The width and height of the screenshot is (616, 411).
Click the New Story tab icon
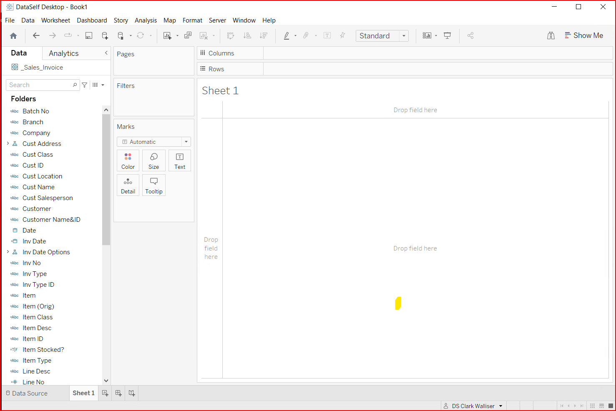(132, 393)
